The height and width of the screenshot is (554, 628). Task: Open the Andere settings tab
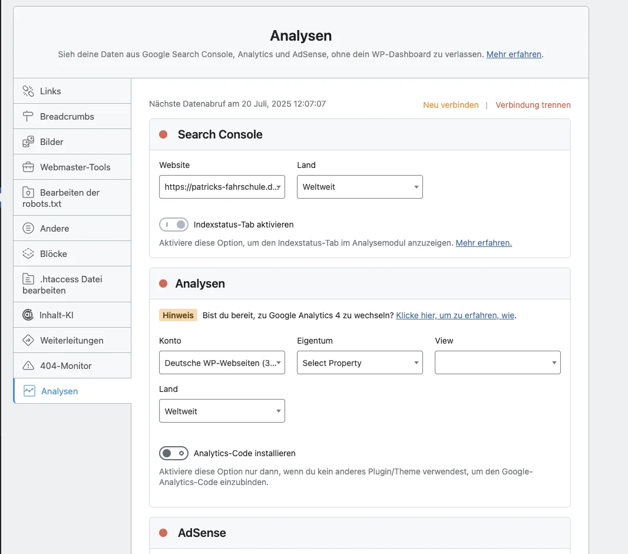55,228
